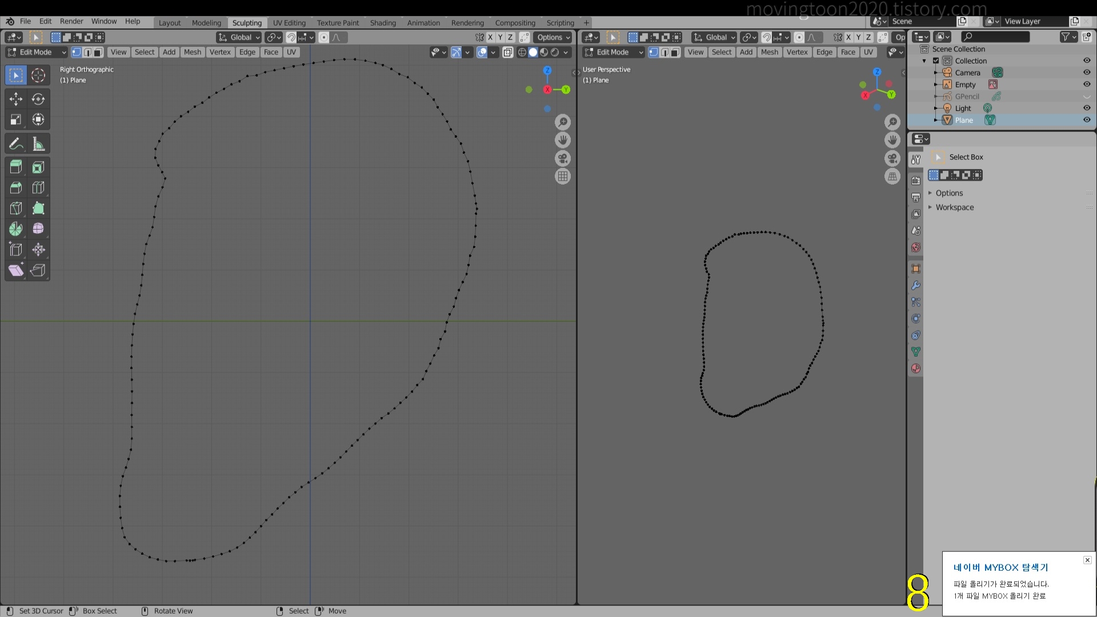Click outliner search field
This screenshot has height=617, width=1097.
995,37
